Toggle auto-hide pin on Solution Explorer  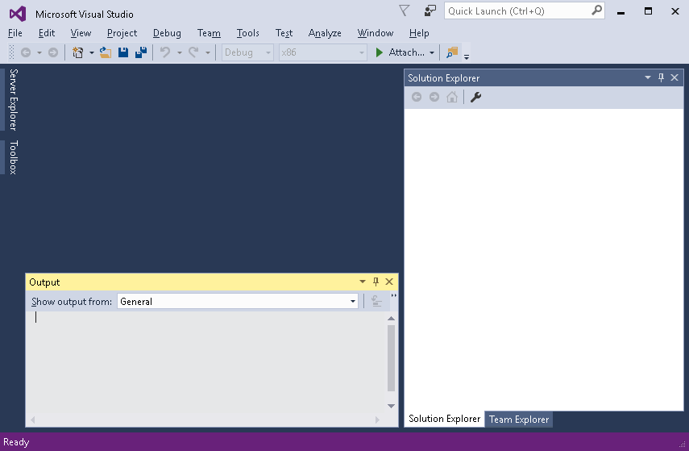661,78
